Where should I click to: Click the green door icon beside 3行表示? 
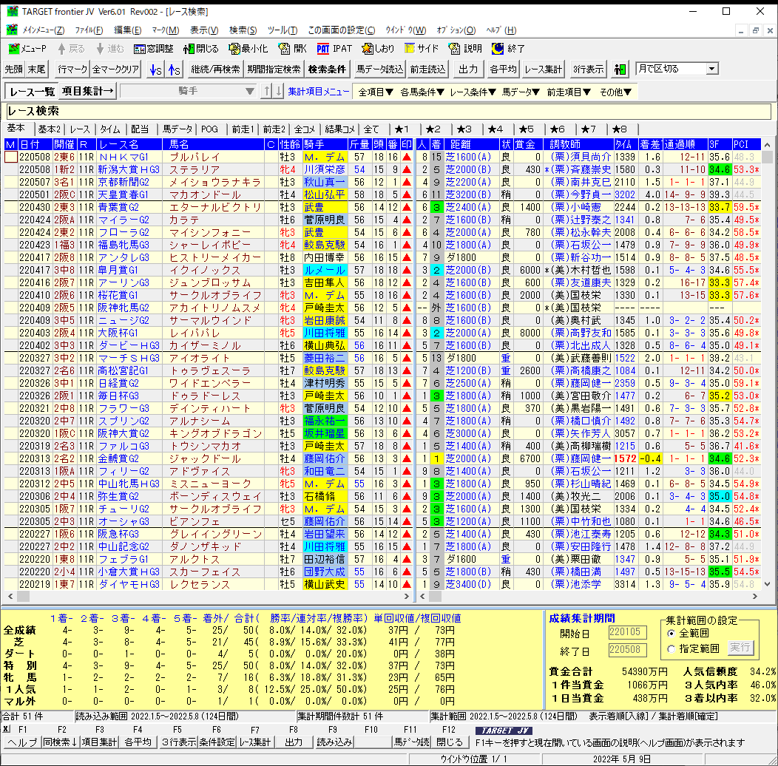pos(619,70)
